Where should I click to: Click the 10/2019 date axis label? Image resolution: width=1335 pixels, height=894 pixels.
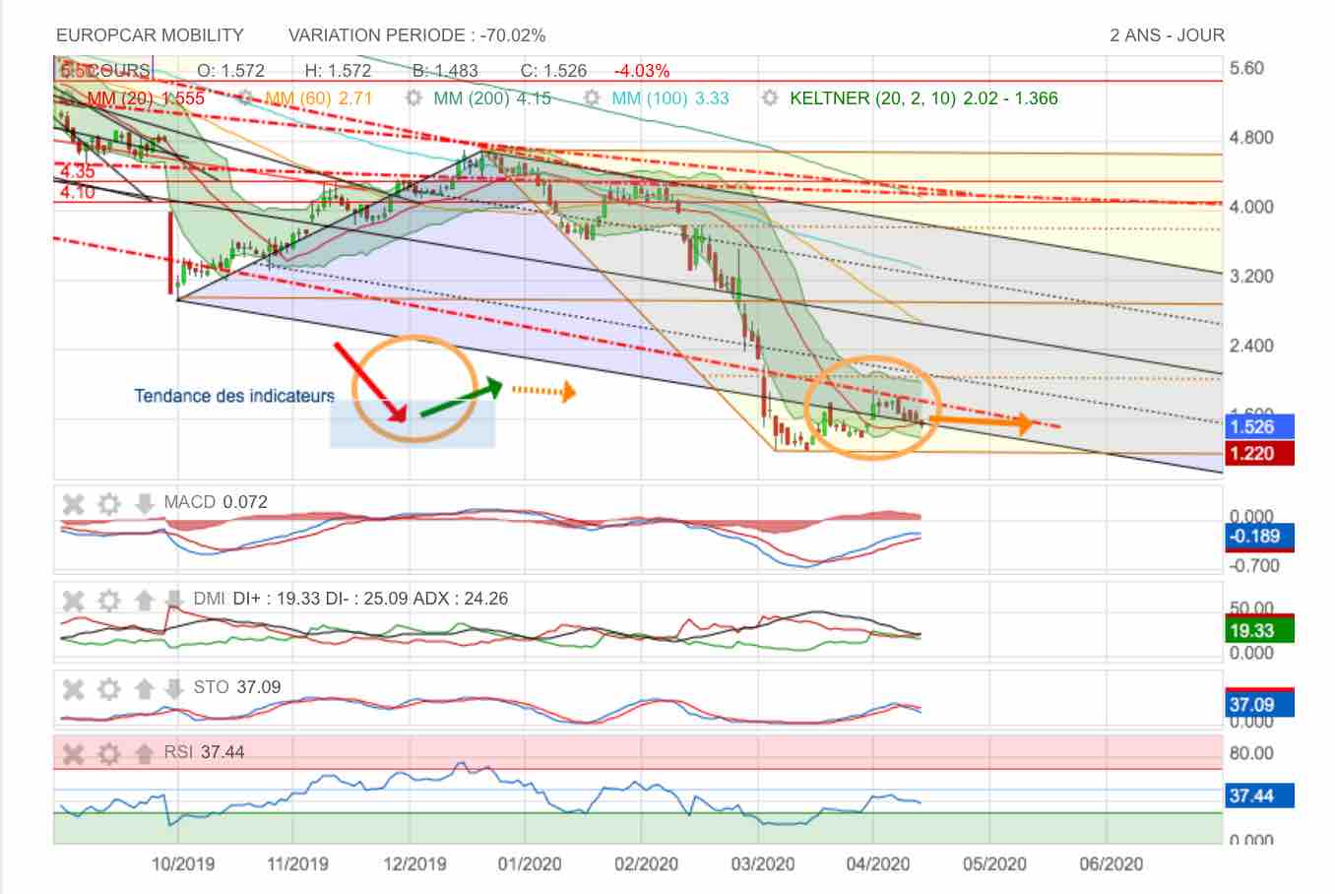pyautogui.click(x=182, y=864)
